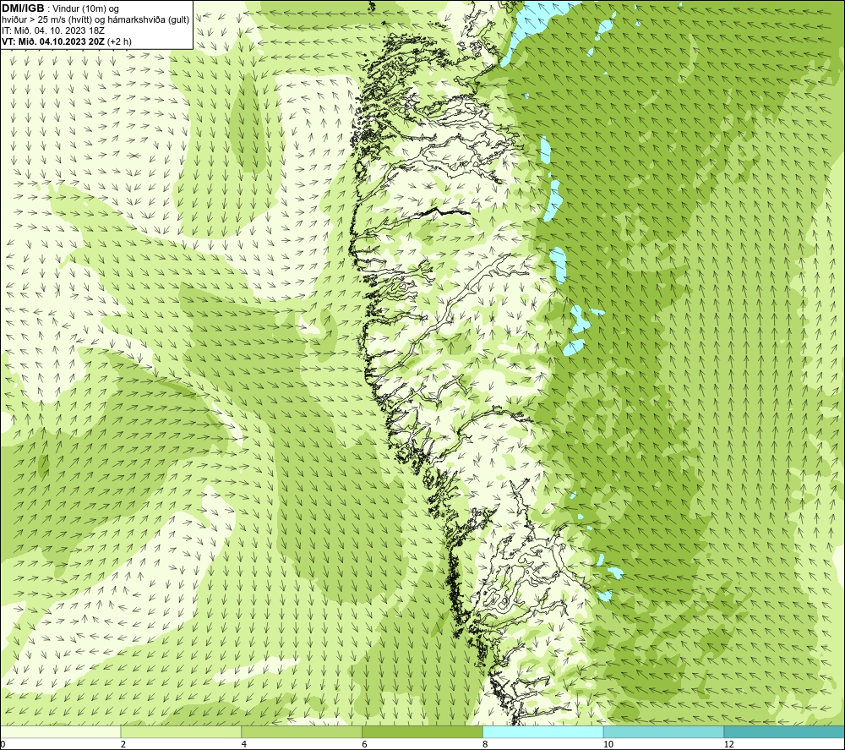Click the above-12 m/s teal legend swatch
The image size is (845, 750).
tap(785, 731)
